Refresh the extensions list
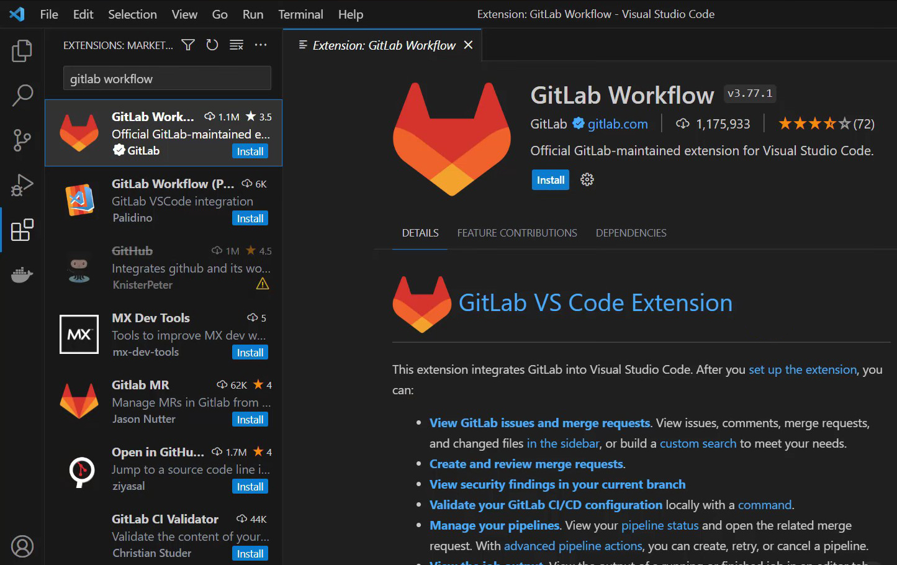 coord(212,45)
